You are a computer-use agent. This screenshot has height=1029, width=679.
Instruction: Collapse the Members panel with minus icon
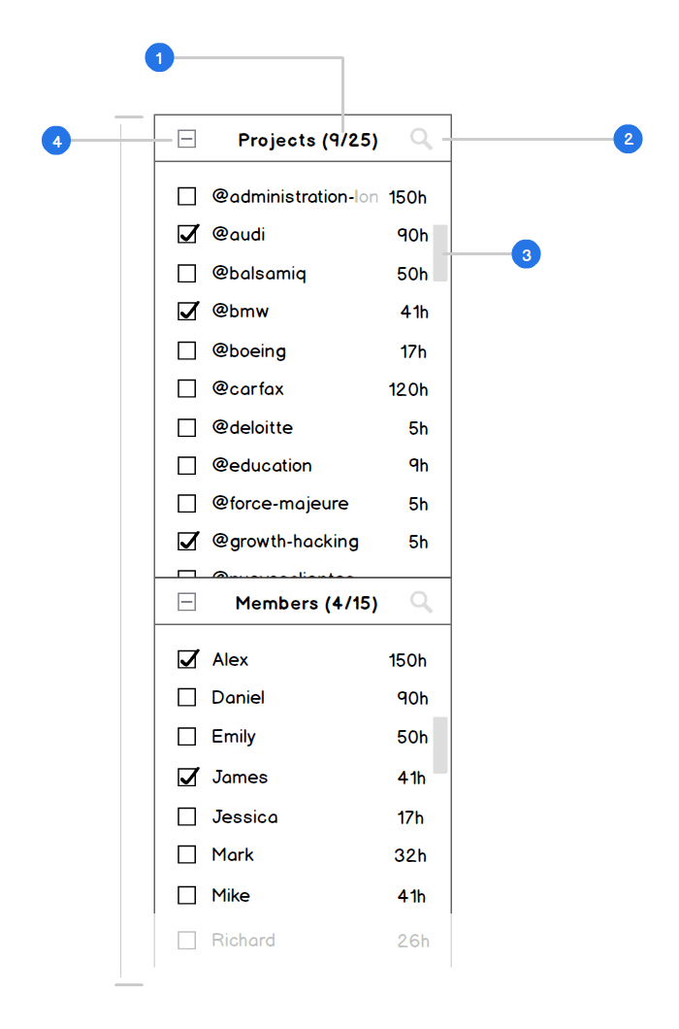187,602
